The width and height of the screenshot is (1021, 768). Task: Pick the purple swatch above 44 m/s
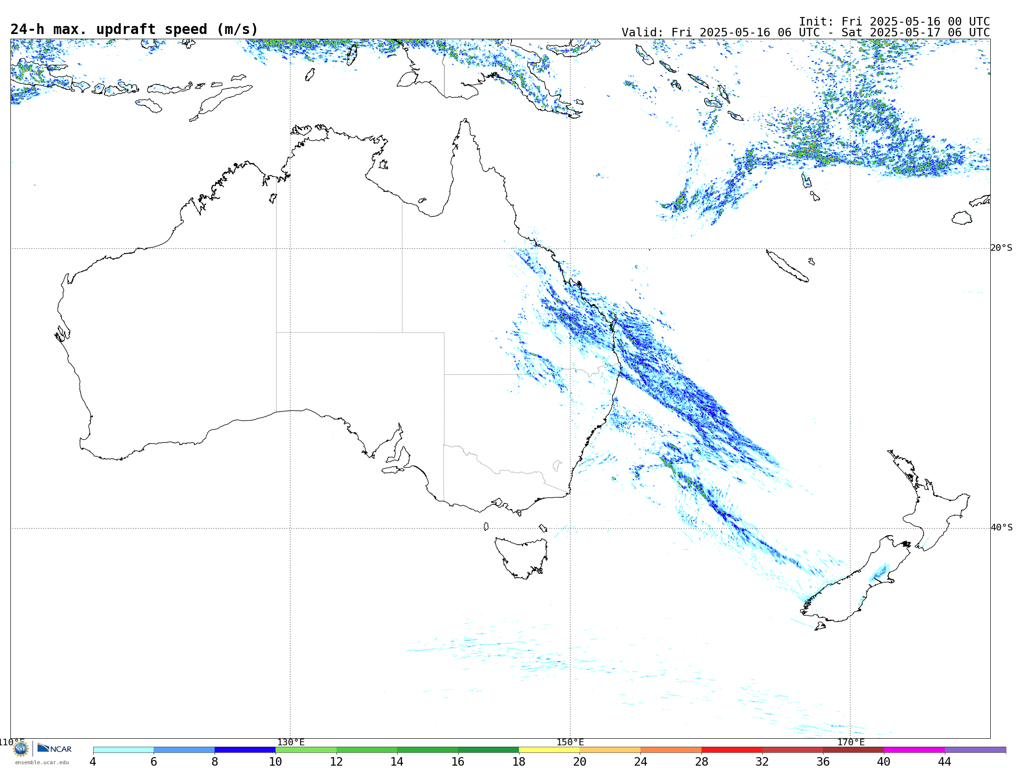pyautogui.click(x=975, y=750)
